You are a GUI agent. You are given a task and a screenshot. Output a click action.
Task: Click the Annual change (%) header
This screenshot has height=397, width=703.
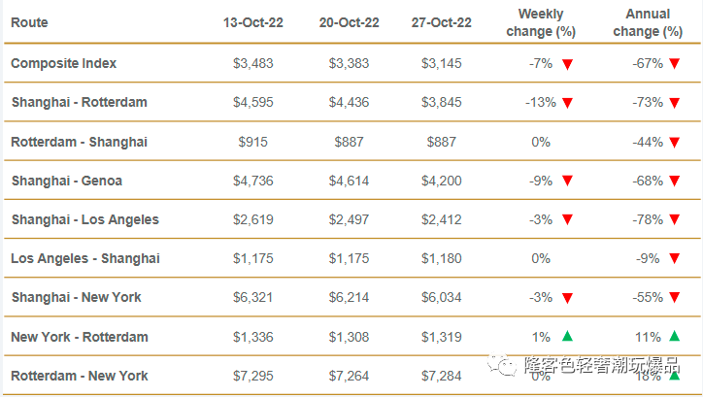[x=648, y=23]
